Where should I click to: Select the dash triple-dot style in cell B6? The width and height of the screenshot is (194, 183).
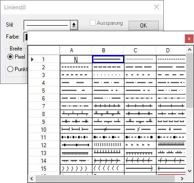point(108,98)
